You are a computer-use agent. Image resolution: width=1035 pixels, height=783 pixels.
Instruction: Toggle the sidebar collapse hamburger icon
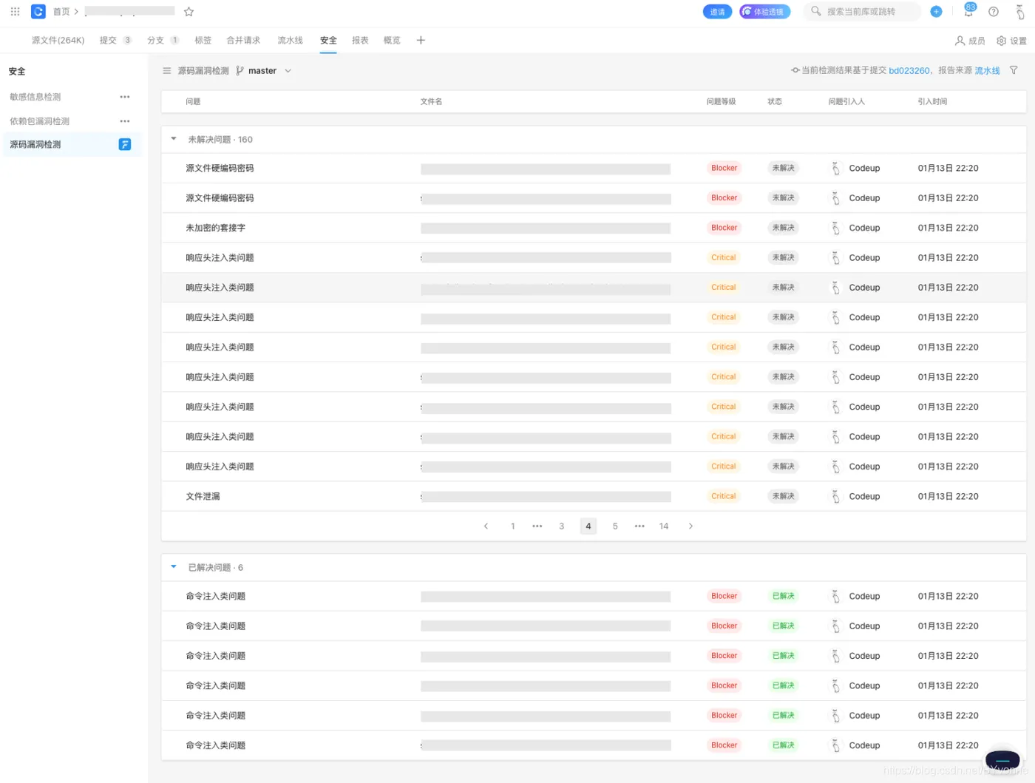click(x=167, y=71)
